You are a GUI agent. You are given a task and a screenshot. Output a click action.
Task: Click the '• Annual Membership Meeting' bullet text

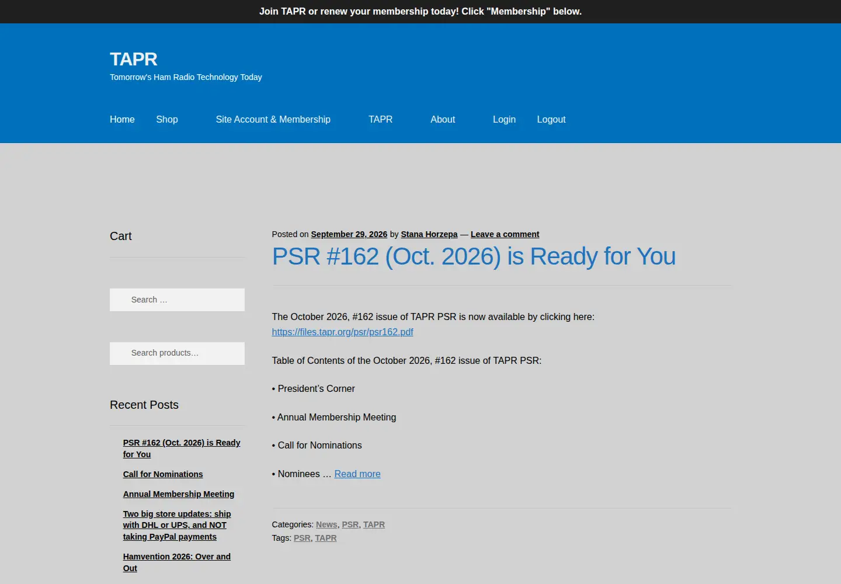pos(334,417)
